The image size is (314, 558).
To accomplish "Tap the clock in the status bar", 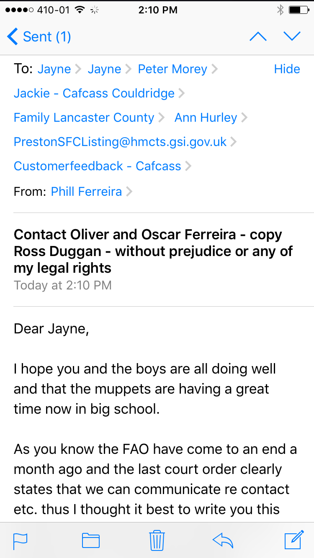I will click(157, 10).
